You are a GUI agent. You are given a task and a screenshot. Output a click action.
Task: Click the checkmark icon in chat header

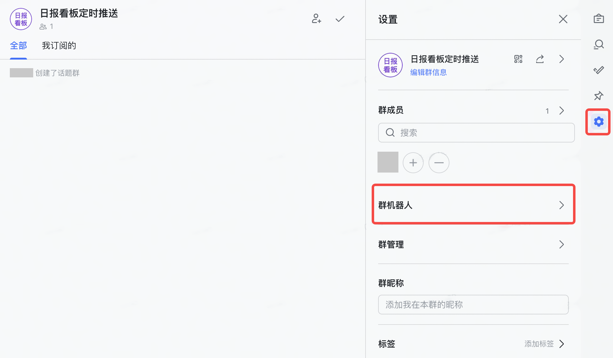coord(340,19)
